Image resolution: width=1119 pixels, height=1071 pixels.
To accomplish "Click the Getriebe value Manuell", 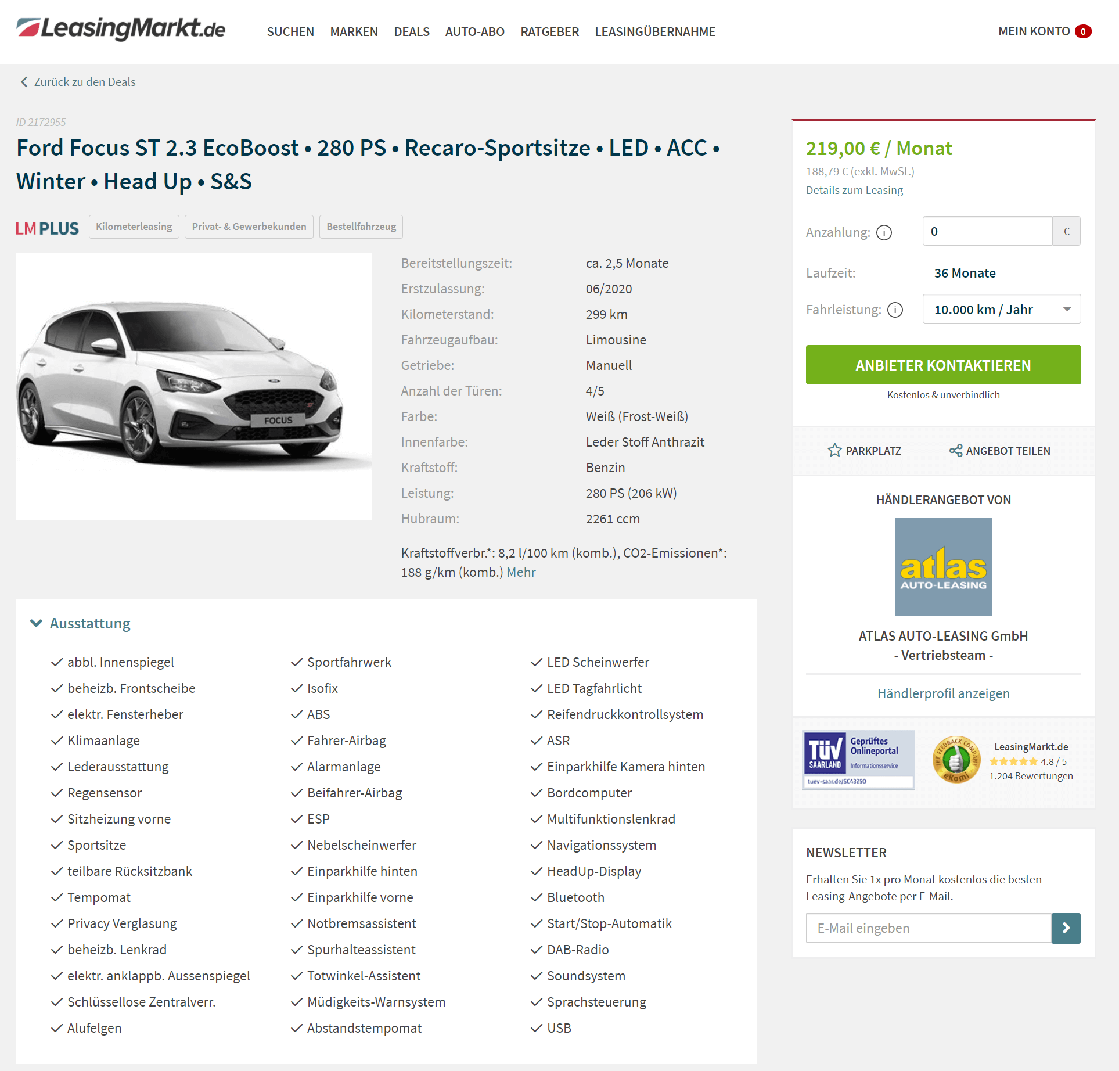I will (x=609, y=365).
